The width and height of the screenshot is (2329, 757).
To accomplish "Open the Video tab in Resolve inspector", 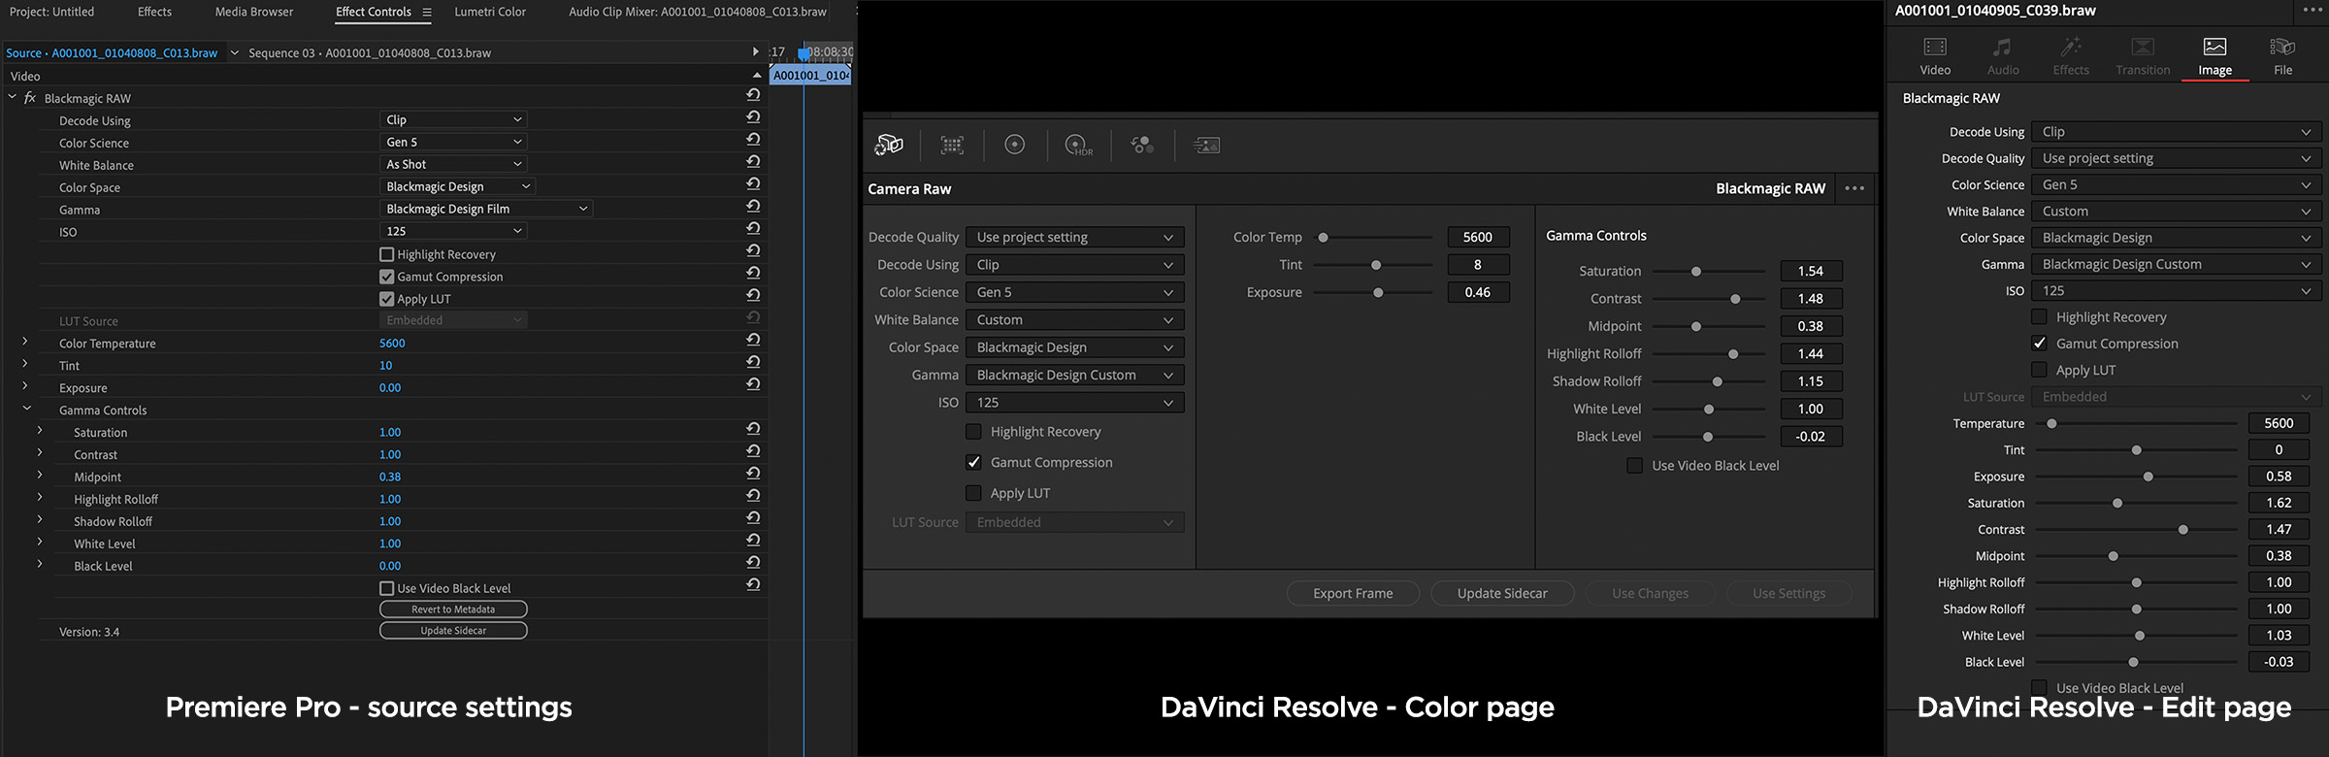I will pyautogui.click(x=1935, y=56).
